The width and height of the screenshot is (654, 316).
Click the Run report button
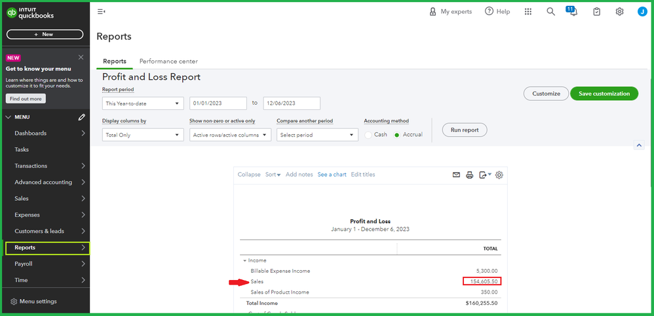(465, 130)
